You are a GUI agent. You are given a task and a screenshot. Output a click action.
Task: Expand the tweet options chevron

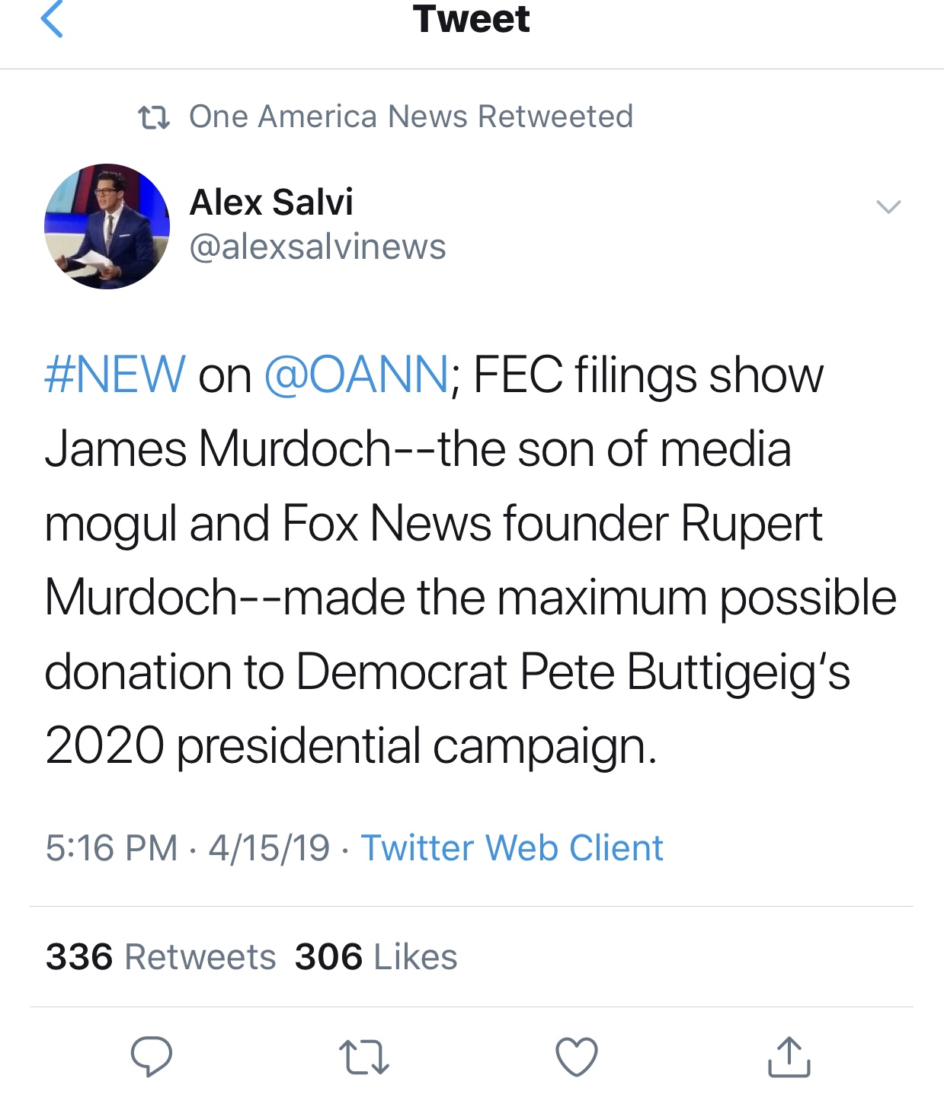pyautogui.click(x=888, y=206)
